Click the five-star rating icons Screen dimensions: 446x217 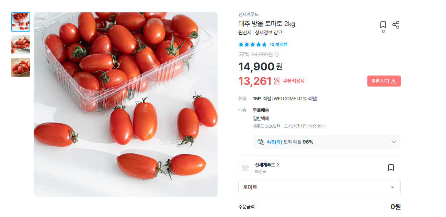[252, 45]
